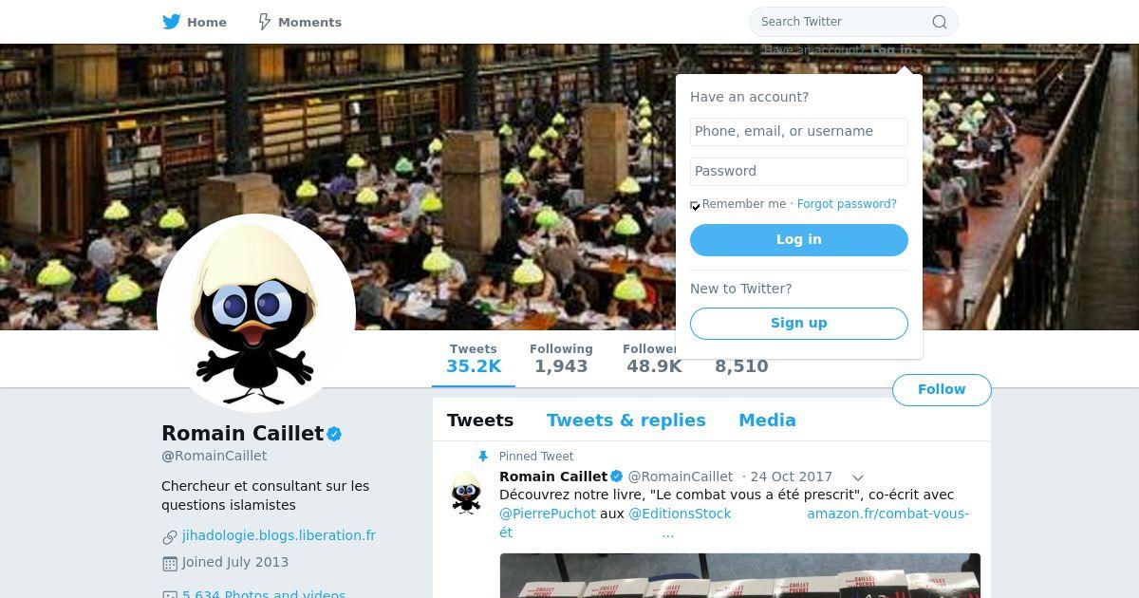Click the verified badge beside Romain Caillet

point(334,434)
